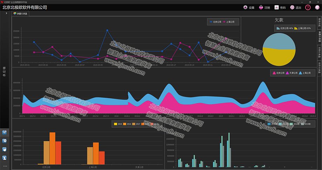Toggle 上海公司 series in line chart legend
Image resolution: width=322 pixels, height=170 pixels.
pyautogui.click(x=229, y=22)
